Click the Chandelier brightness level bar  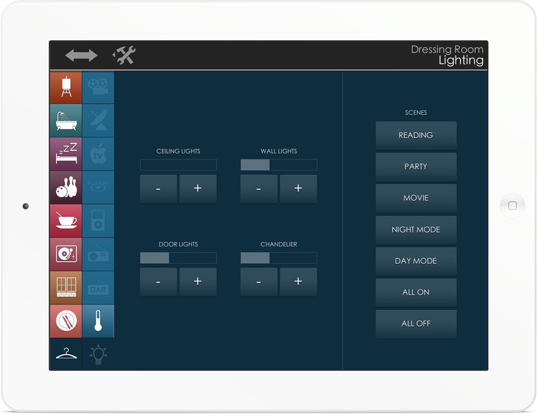tap(278, 258)
